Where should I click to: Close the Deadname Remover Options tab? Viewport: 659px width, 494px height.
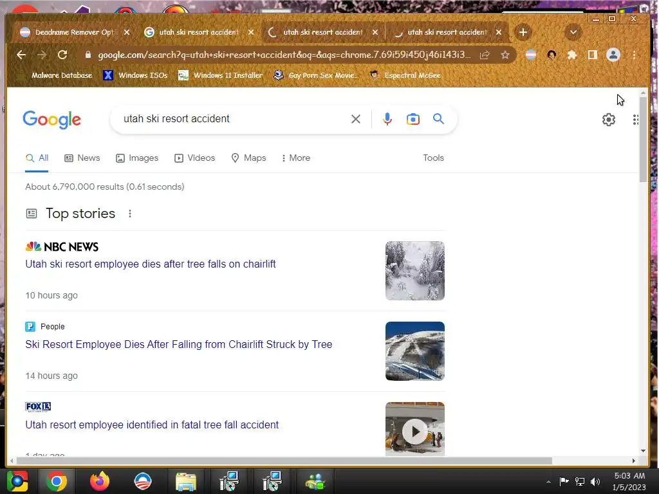coord(127,32)
